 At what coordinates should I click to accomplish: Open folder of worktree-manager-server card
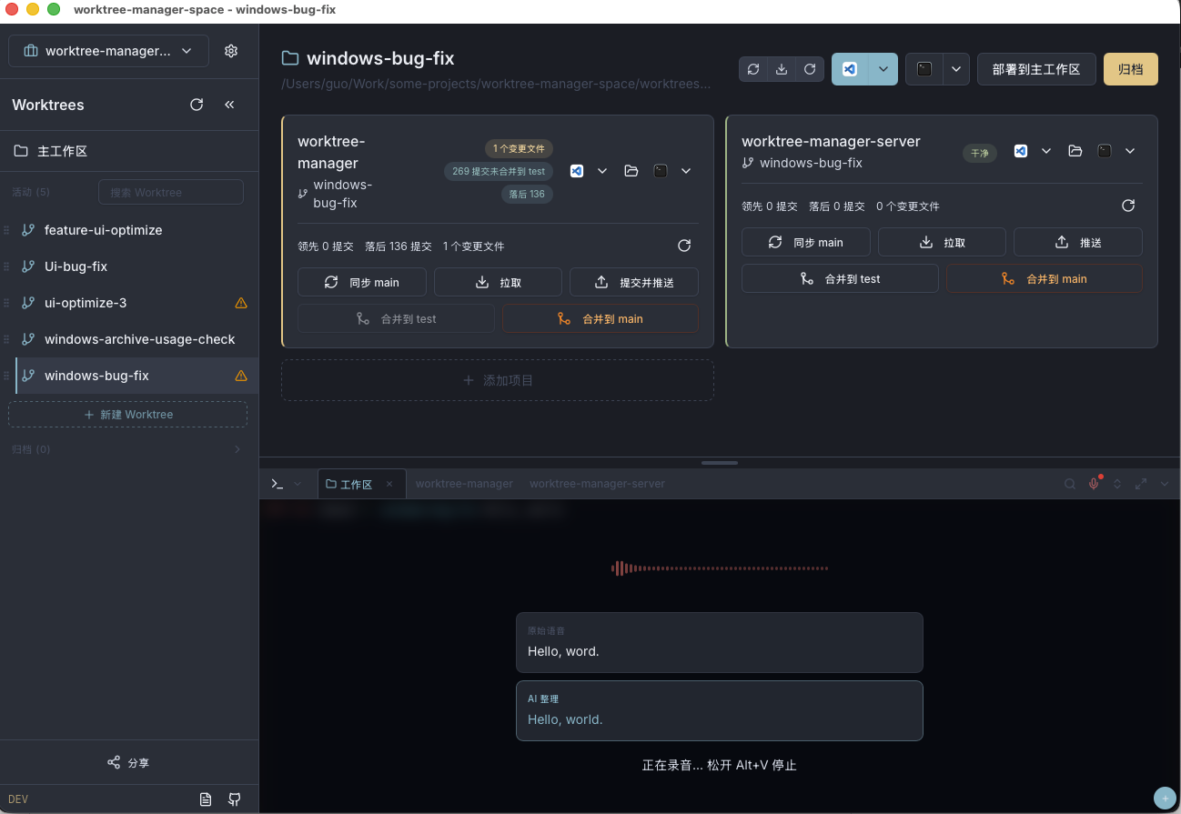pos(1075,151)
